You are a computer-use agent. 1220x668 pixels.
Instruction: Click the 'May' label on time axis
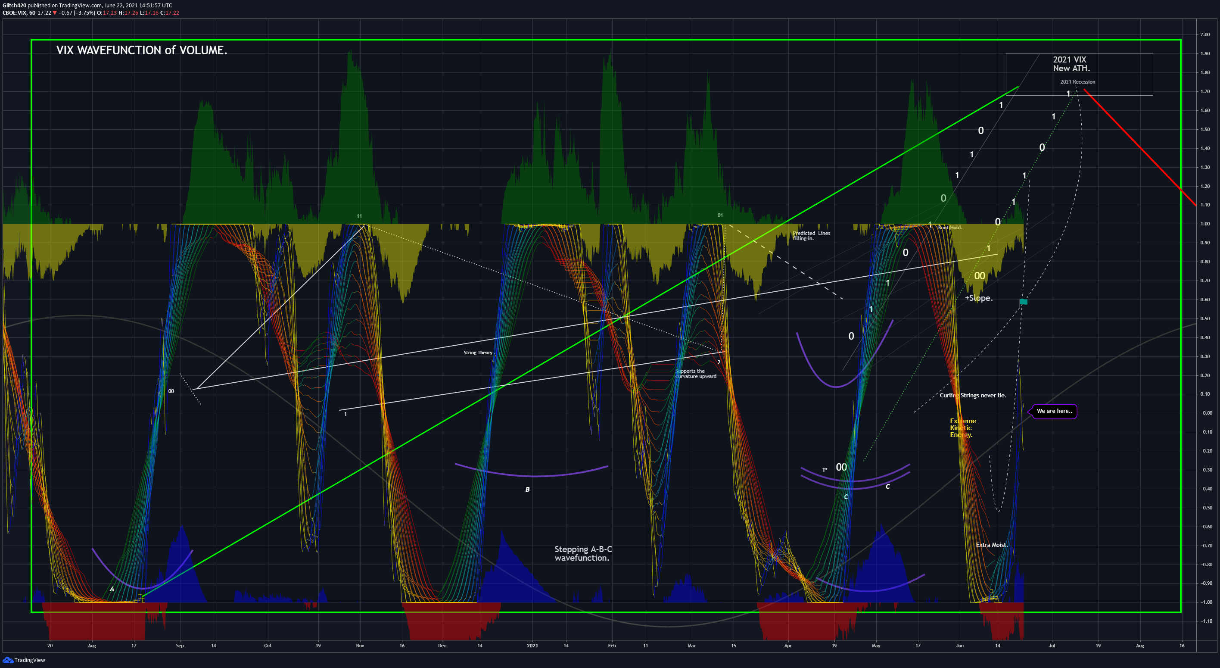876,646
